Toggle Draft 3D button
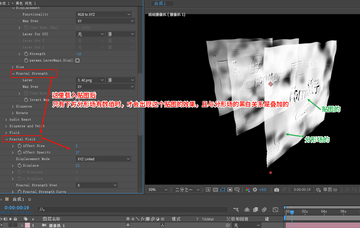The width and height of the screenshot is (360, 228). coord(327,190)
